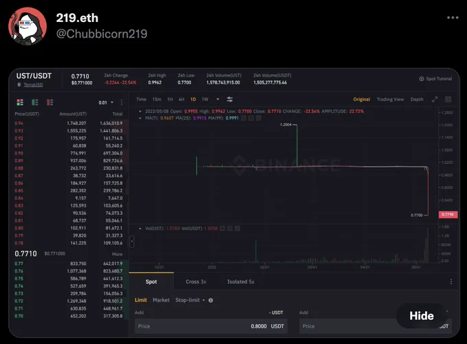Click the 0.94 ask price row
Screen dimensions: 467x344
pyautogui.click(x=69, y=123)
